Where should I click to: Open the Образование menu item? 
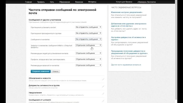pyautogui.click(x=65, y=2)
